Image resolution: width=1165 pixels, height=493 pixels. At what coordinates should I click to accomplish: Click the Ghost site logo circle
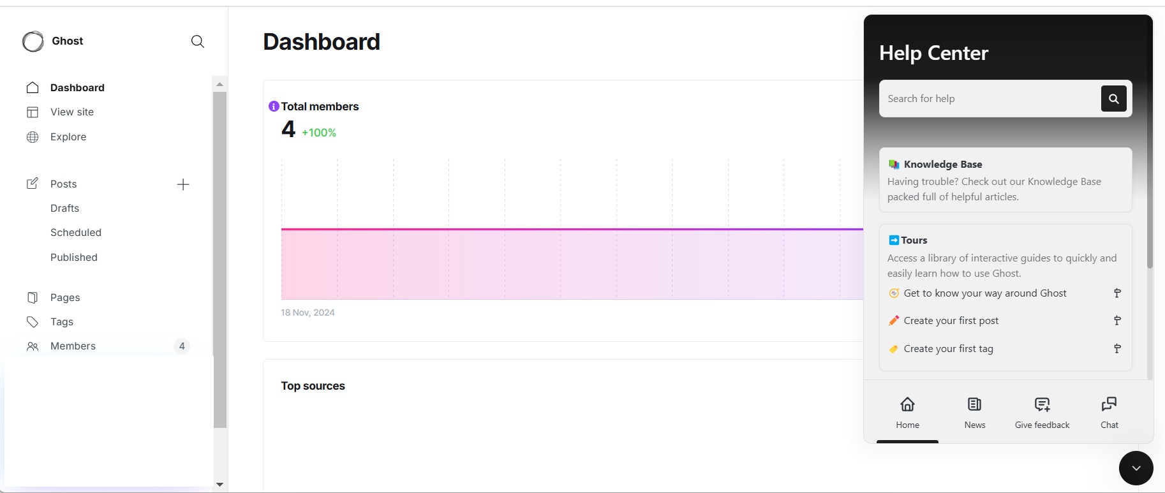point(33,41)
